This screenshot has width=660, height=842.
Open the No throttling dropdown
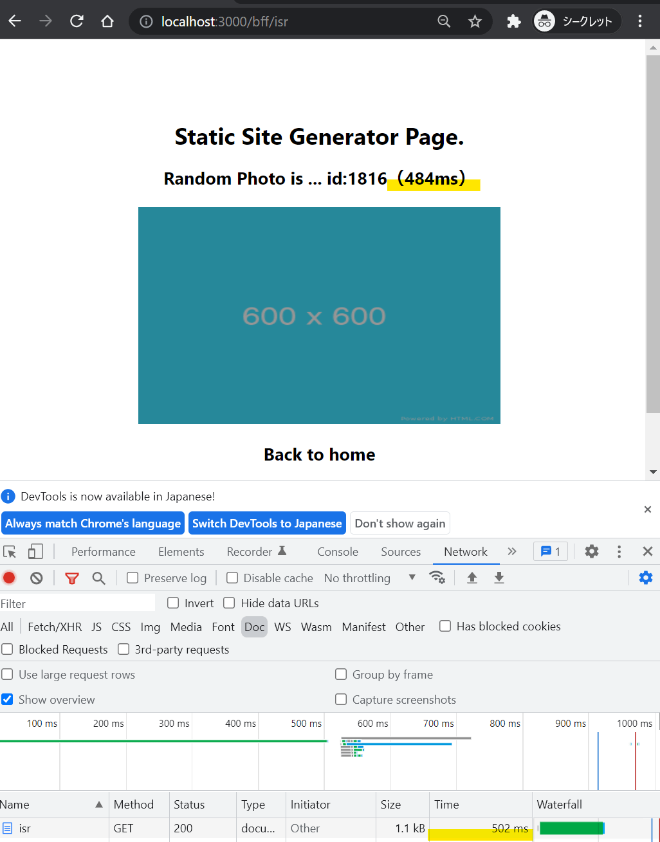coord(370,578)
